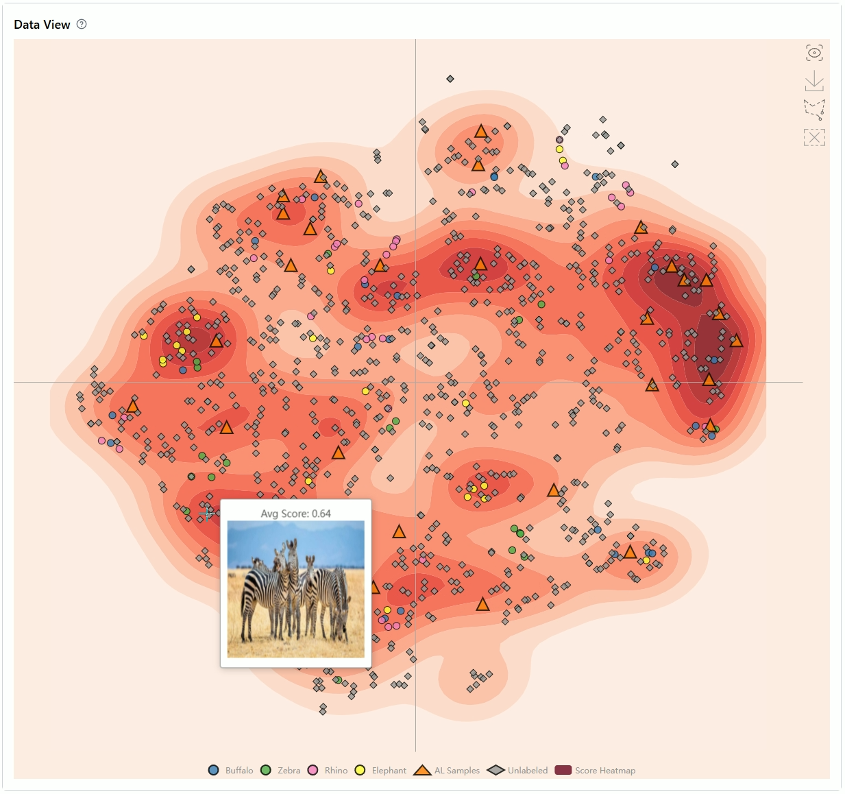Click the blue Buffalo legend circle
Screen dimensions: 845x794
tap(214, 770)
